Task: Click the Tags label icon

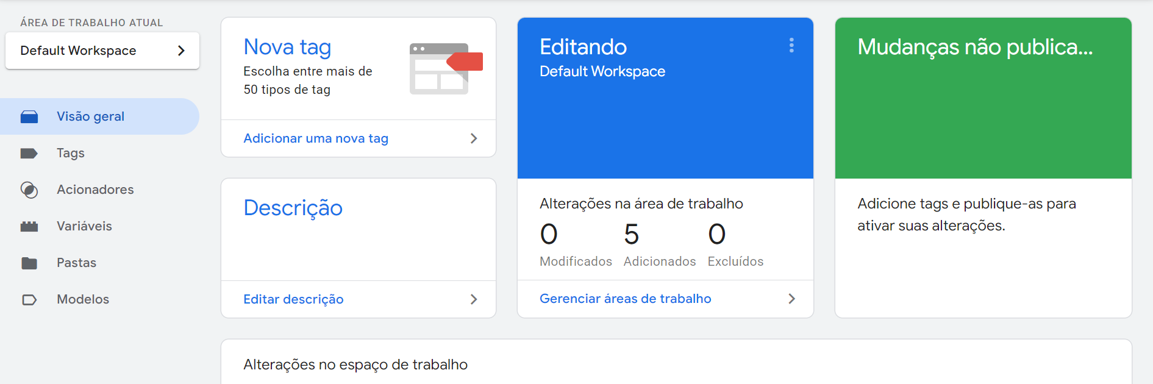Action: (29, 153)
